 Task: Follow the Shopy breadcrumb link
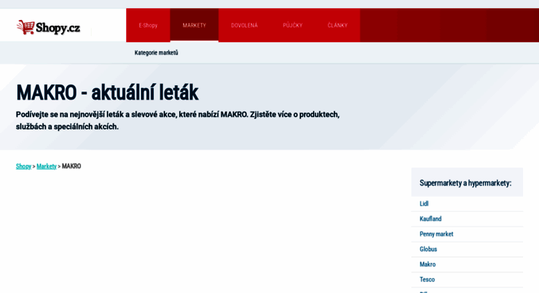24,166
